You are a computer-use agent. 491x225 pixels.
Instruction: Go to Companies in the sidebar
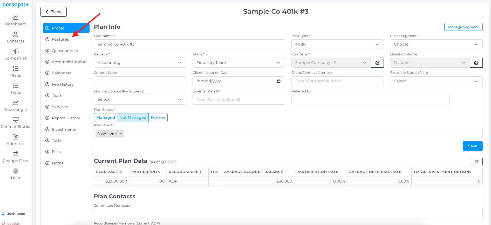point(16,55)
